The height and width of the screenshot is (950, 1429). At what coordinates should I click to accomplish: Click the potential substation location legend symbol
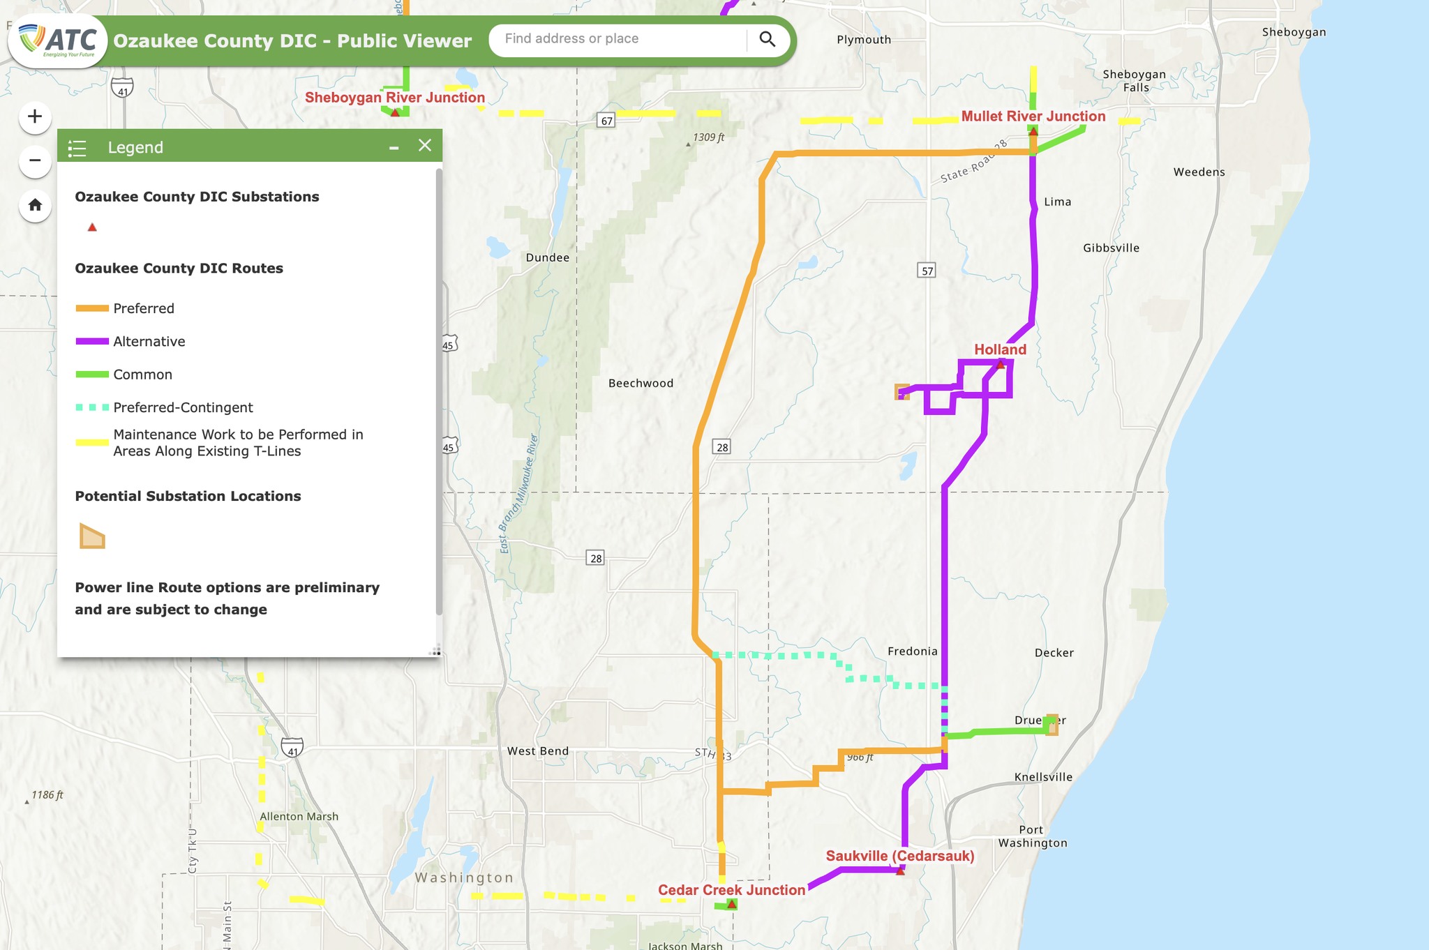click(x=92, y=536)
